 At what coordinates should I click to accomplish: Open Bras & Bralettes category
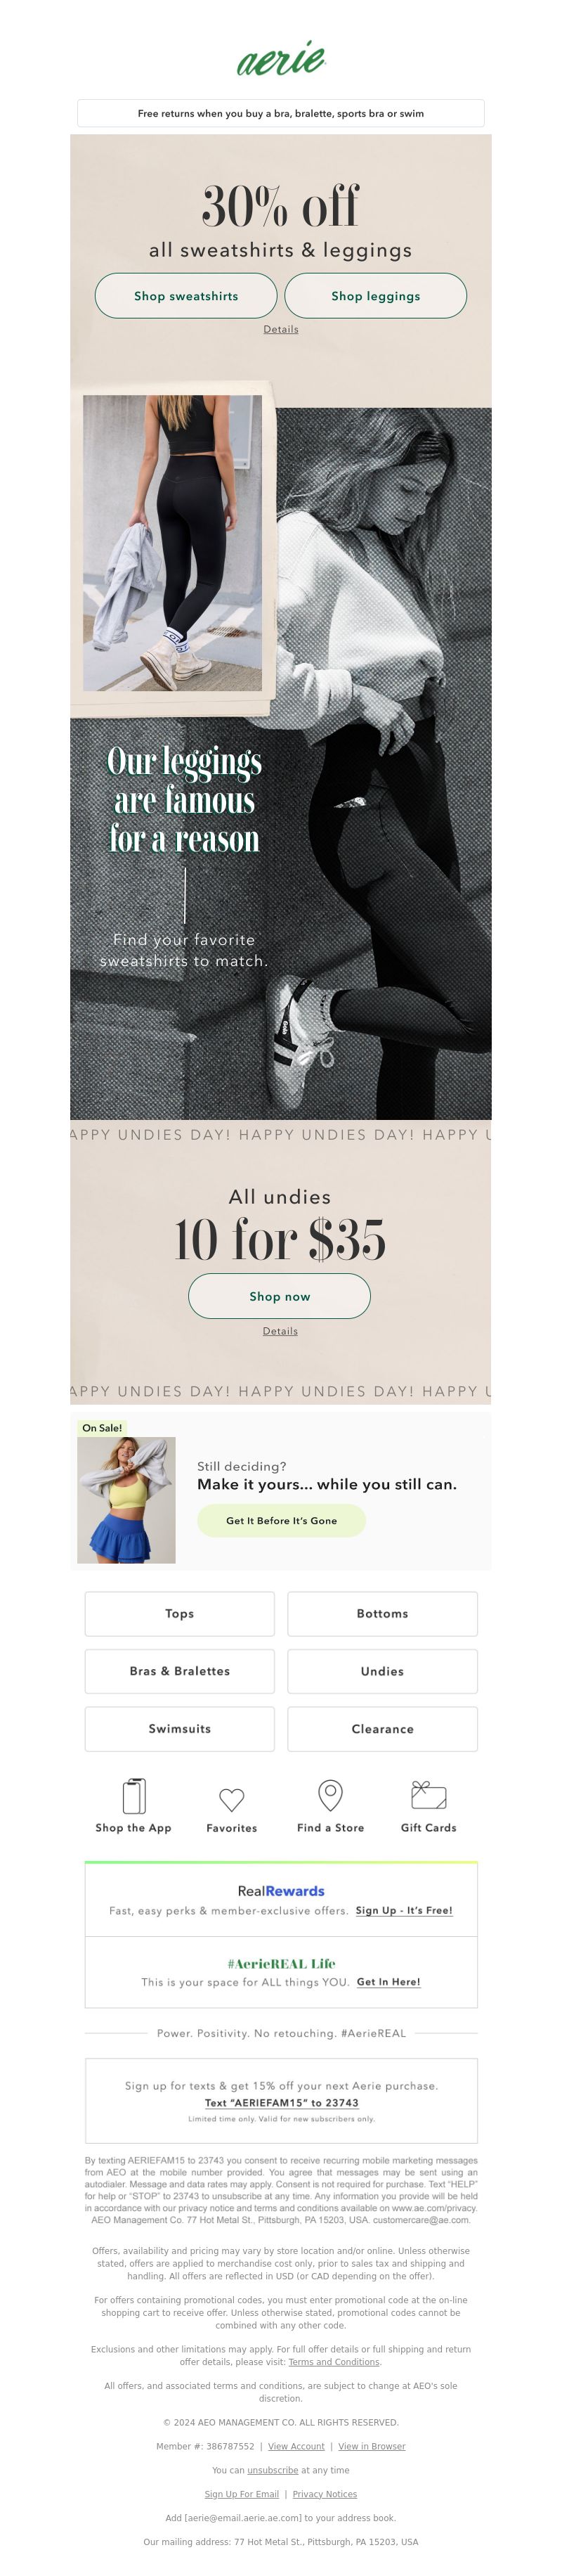(x=180, y=1671)
